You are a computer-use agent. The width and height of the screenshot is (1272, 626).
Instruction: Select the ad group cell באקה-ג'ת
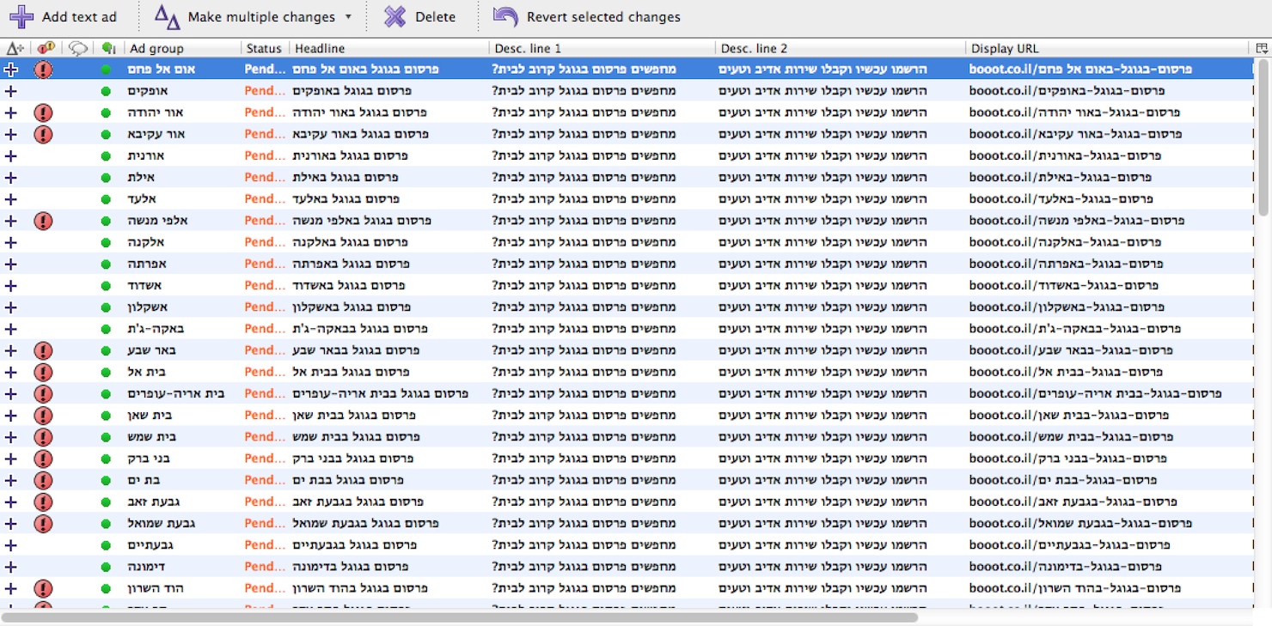[x=156, y=329]
